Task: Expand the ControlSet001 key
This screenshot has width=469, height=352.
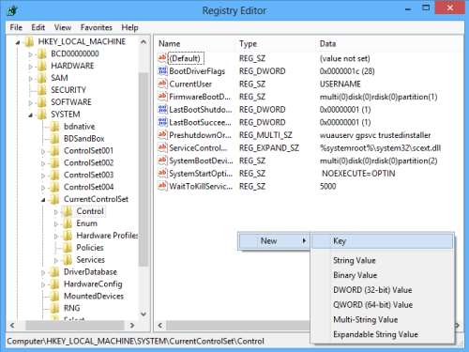Action: coord(43,151)
